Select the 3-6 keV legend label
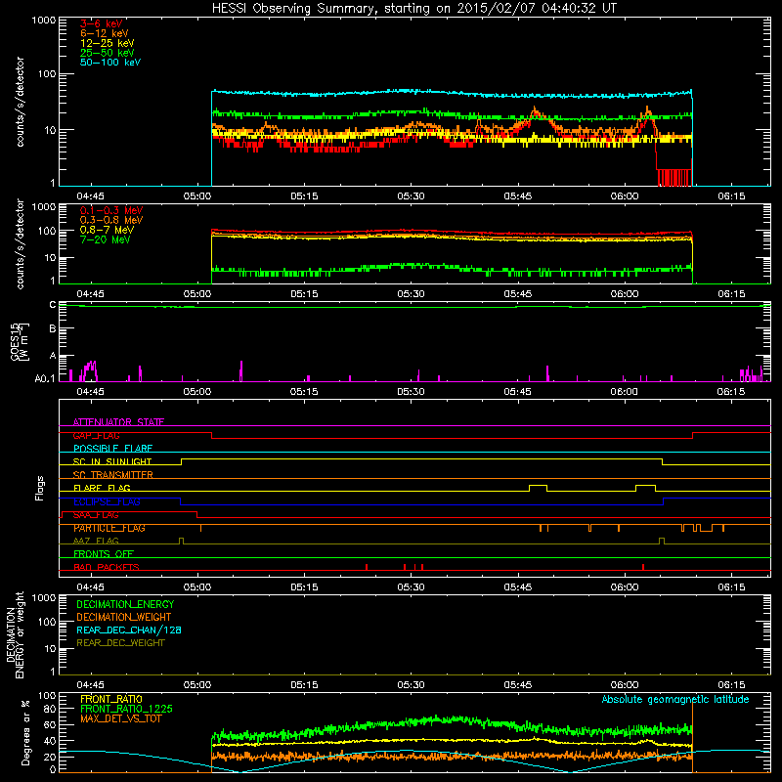Image resolution: width=782 pixels, height=782 pixels. (102, 23)
